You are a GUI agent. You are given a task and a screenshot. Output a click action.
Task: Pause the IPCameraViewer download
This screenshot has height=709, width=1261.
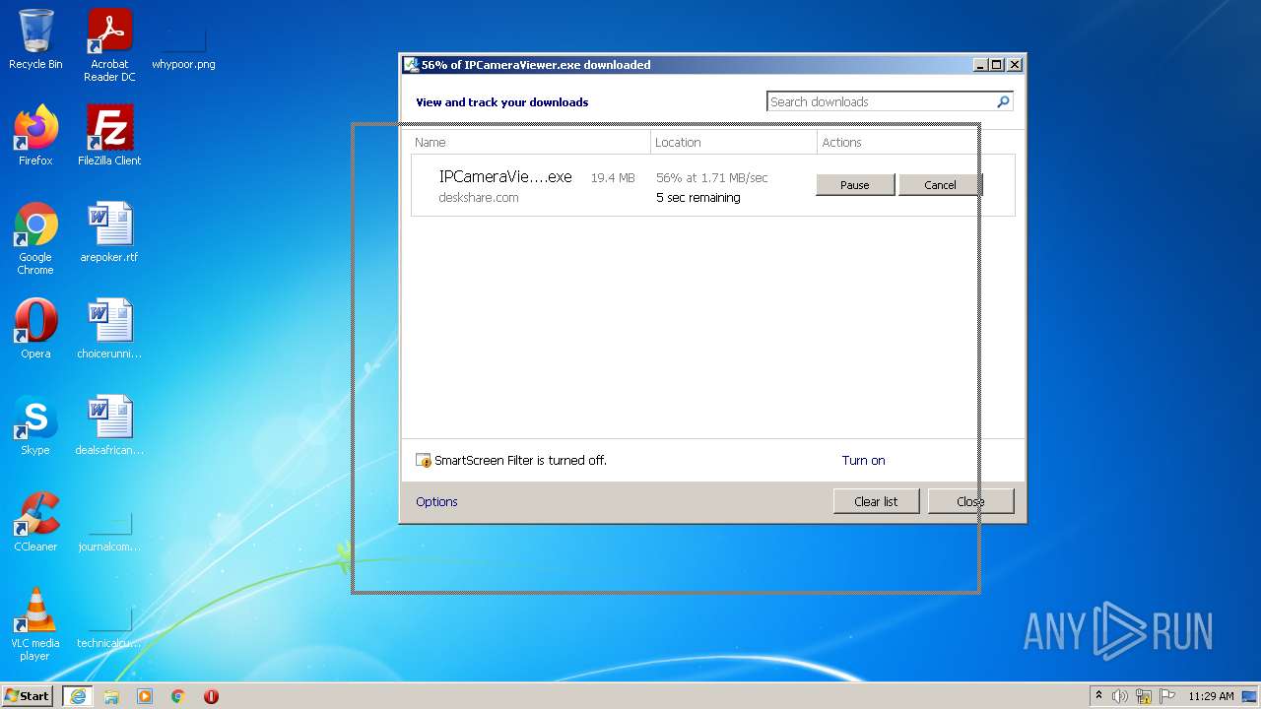855,185
